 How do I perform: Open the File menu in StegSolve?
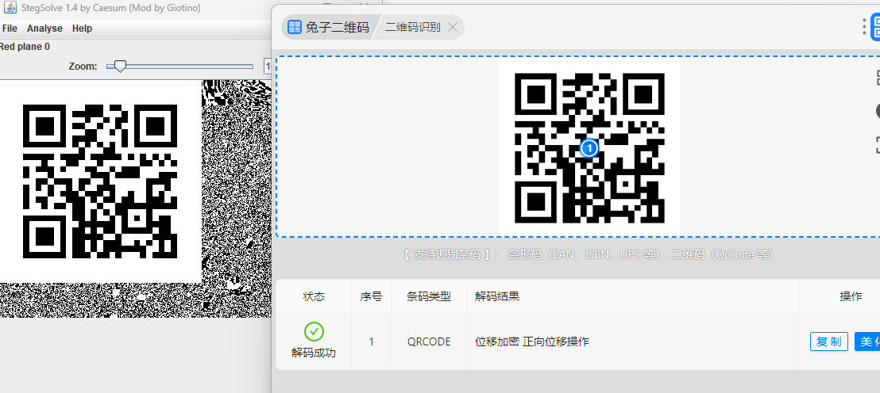[x=10, y=29]
